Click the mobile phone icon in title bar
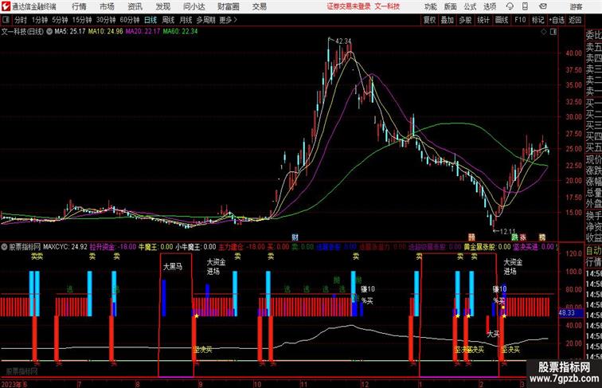Screen dimensions: 602x388 pyautogui.click(x=525, y=6)
